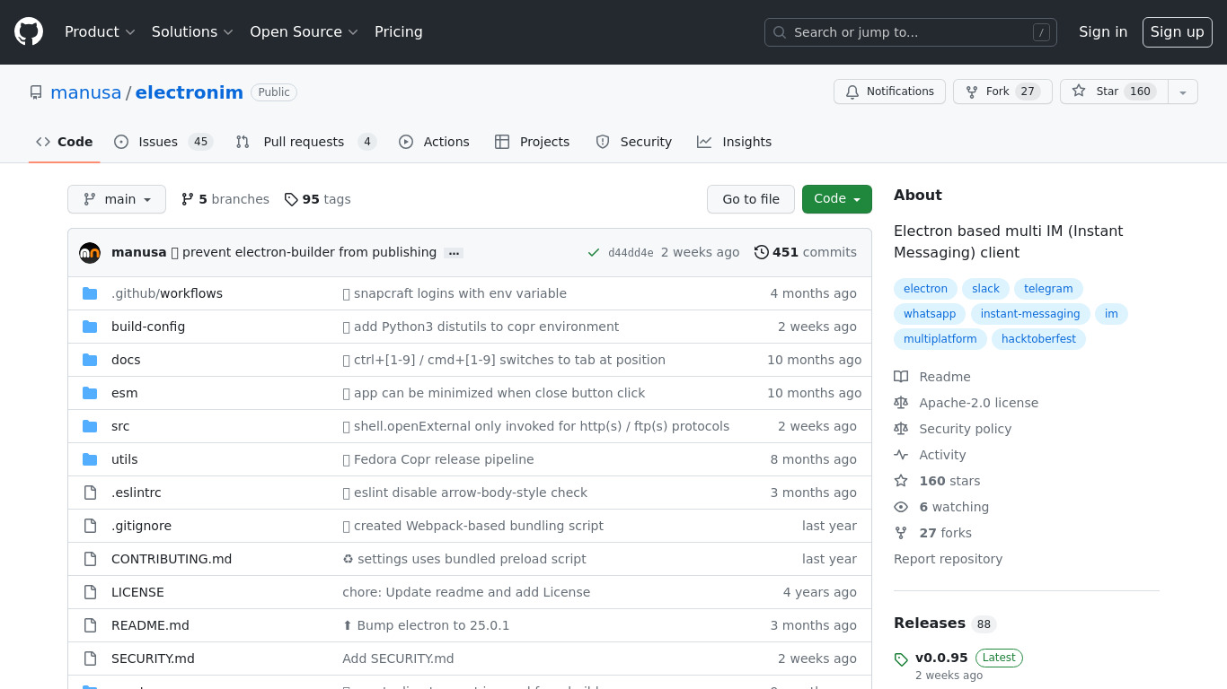This screenshot has height=689, width=1227.
Task: Open the main branch selector
Action: pos(117,199)
